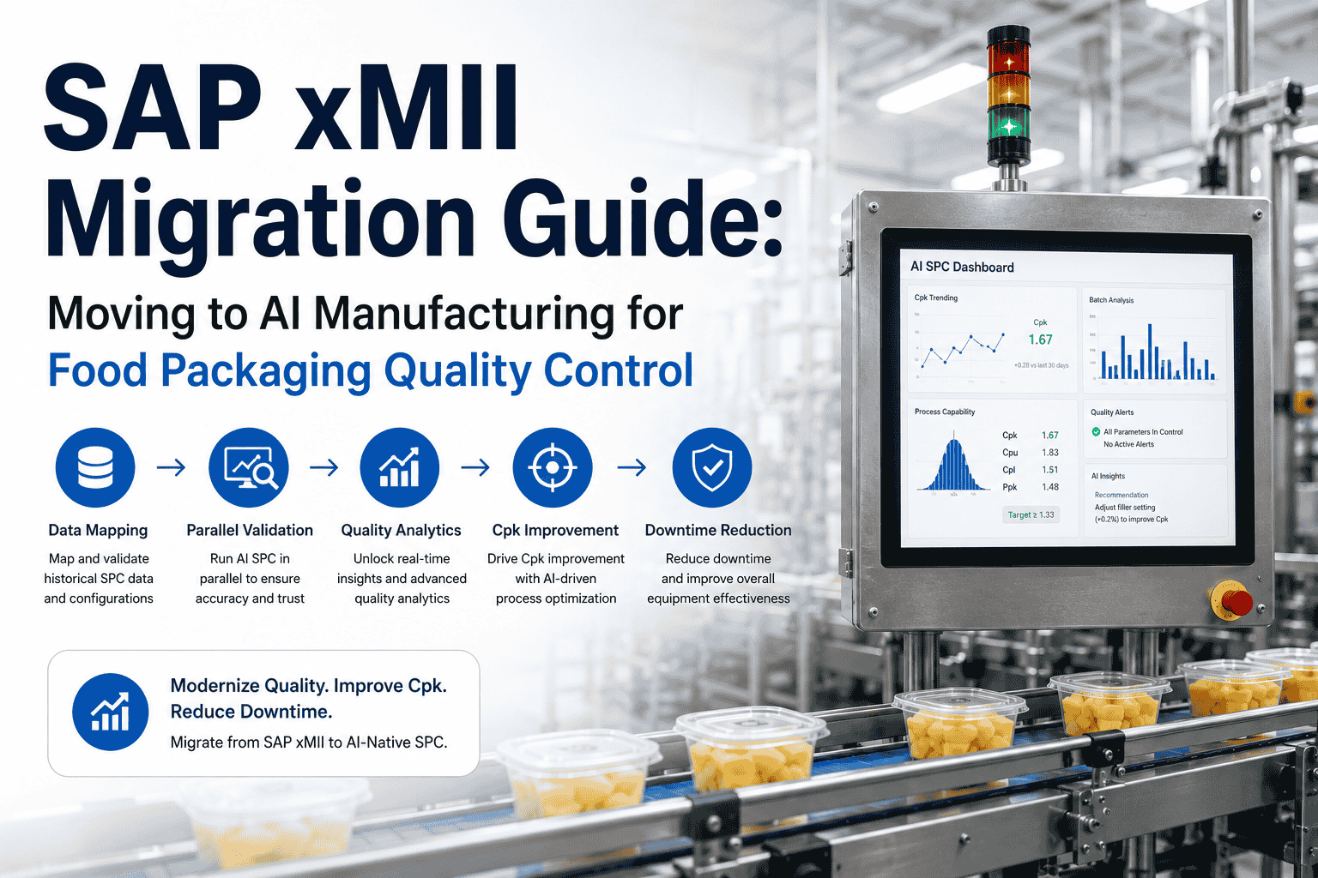Viewport: 1318px width, 878px height.
Task: Click the 'Parallel Validation' step label
Action: 250,531
